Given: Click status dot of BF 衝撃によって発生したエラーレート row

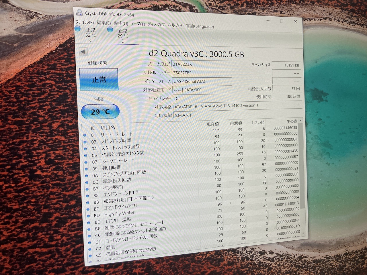Looking at the screenshot, I should [x=89, y=229].
